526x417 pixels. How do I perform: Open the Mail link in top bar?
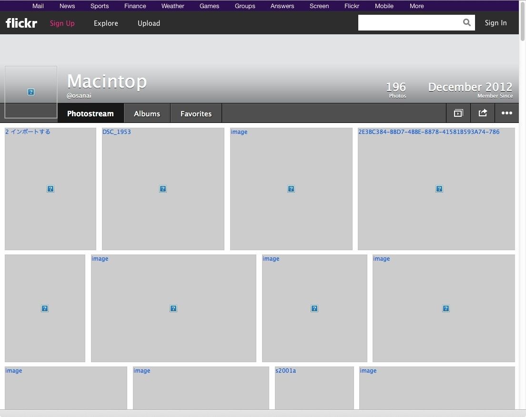tap(38, 6)
